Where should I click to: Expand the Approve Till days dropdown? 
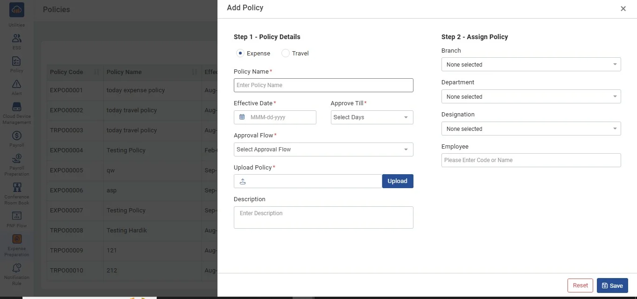click(371, 117)
